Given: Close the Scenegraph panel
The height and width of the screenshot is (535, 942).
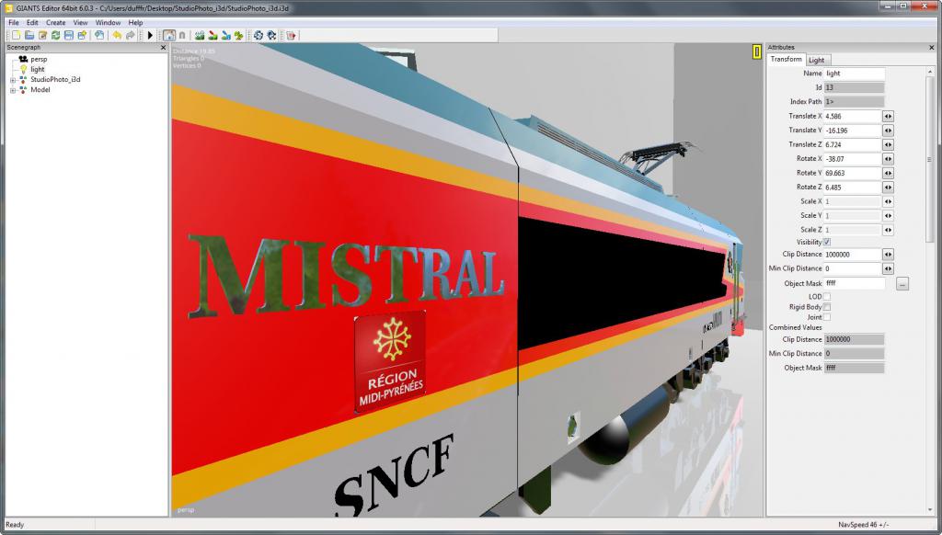Looking at the screenshot, I should (x=164, y=48).
